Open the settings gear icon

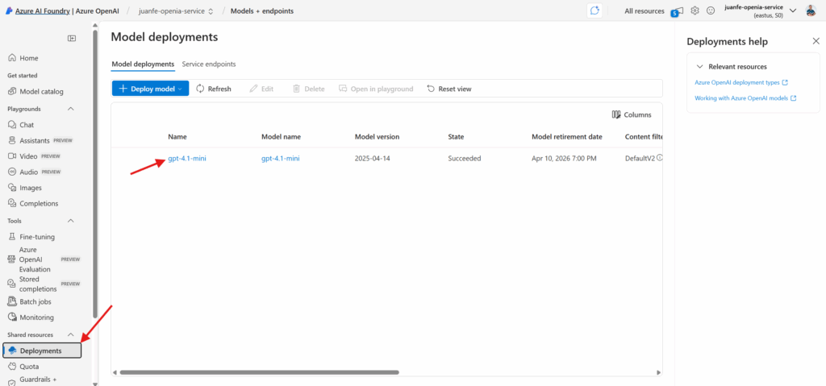[x=695, y=10]
